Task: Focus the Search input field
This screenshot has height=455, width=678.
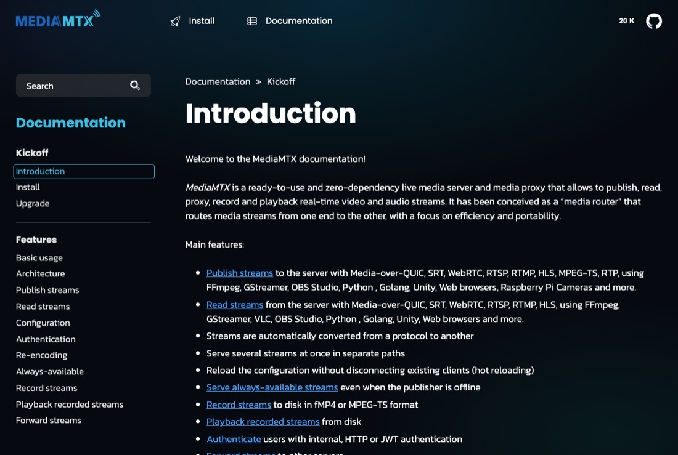Action: pos(83,86)
